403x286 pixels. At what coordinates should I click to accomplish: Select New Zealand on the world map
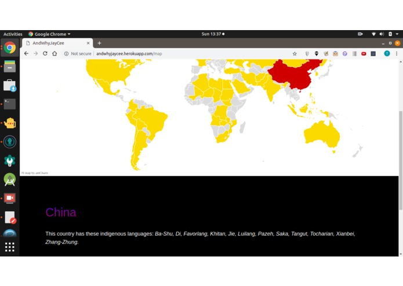358,151
